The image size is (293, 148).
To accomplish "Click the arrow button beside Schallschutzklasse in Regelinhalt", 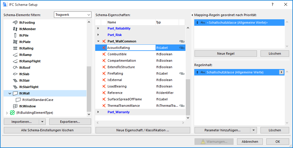I will (282, 72).
